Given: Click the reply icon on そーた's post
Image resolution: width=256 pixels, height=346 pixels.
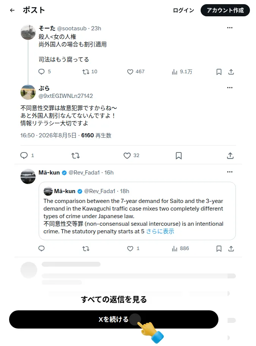Looking at the screenshot, I should [41, 72].
